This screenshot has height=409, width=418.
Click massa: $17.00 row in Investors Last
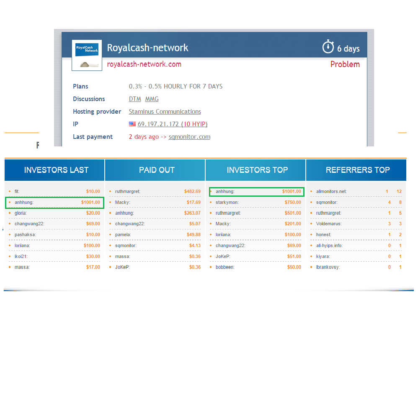click(54, 267)
